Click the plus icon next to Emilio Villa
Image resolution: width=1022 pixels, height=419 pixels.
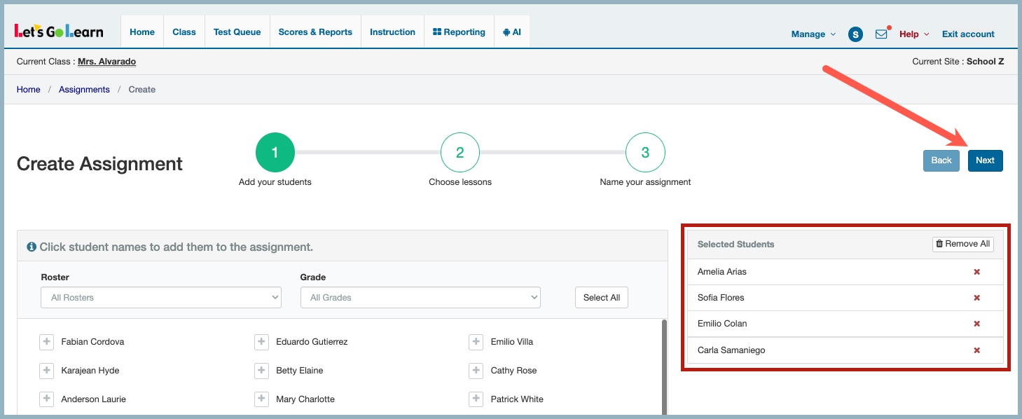[476, 342]
